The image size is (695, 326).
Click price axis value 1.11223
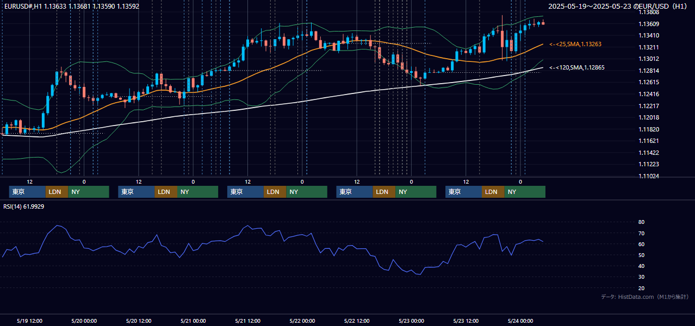point(648,164)
